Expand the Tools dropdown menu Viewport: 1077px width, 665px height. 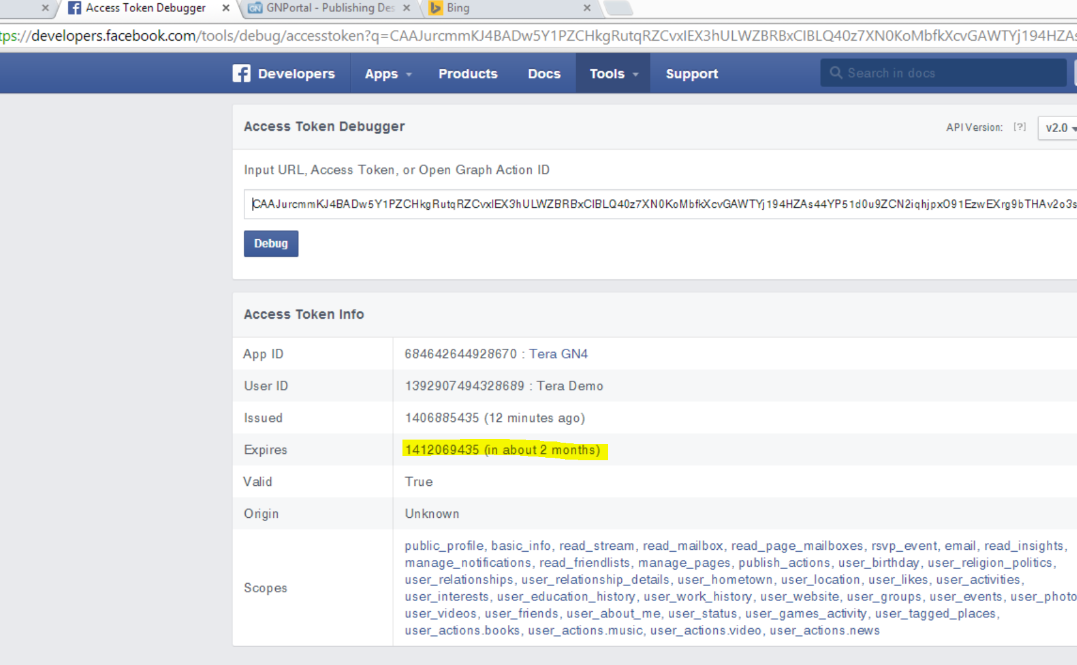tap(613, 73)
